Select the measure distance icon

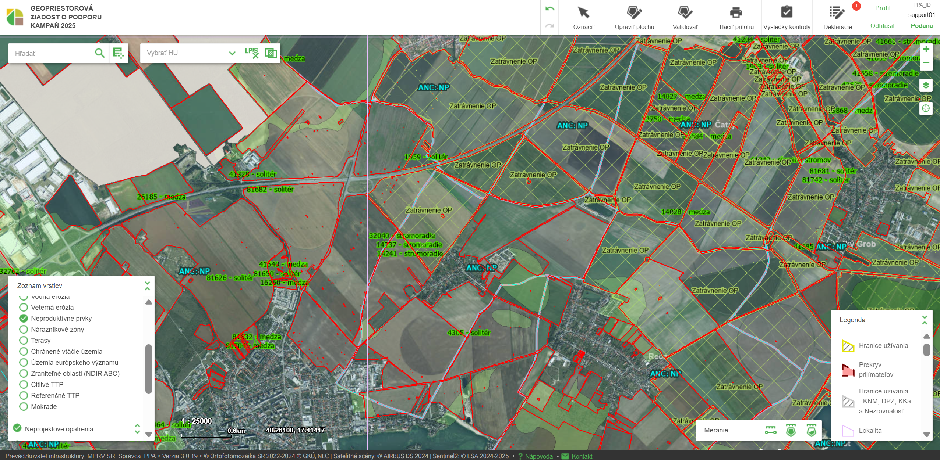click(x=770, y=430)
